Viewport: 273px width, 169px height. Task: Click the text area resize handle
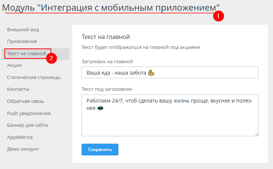tap(256, 134)
